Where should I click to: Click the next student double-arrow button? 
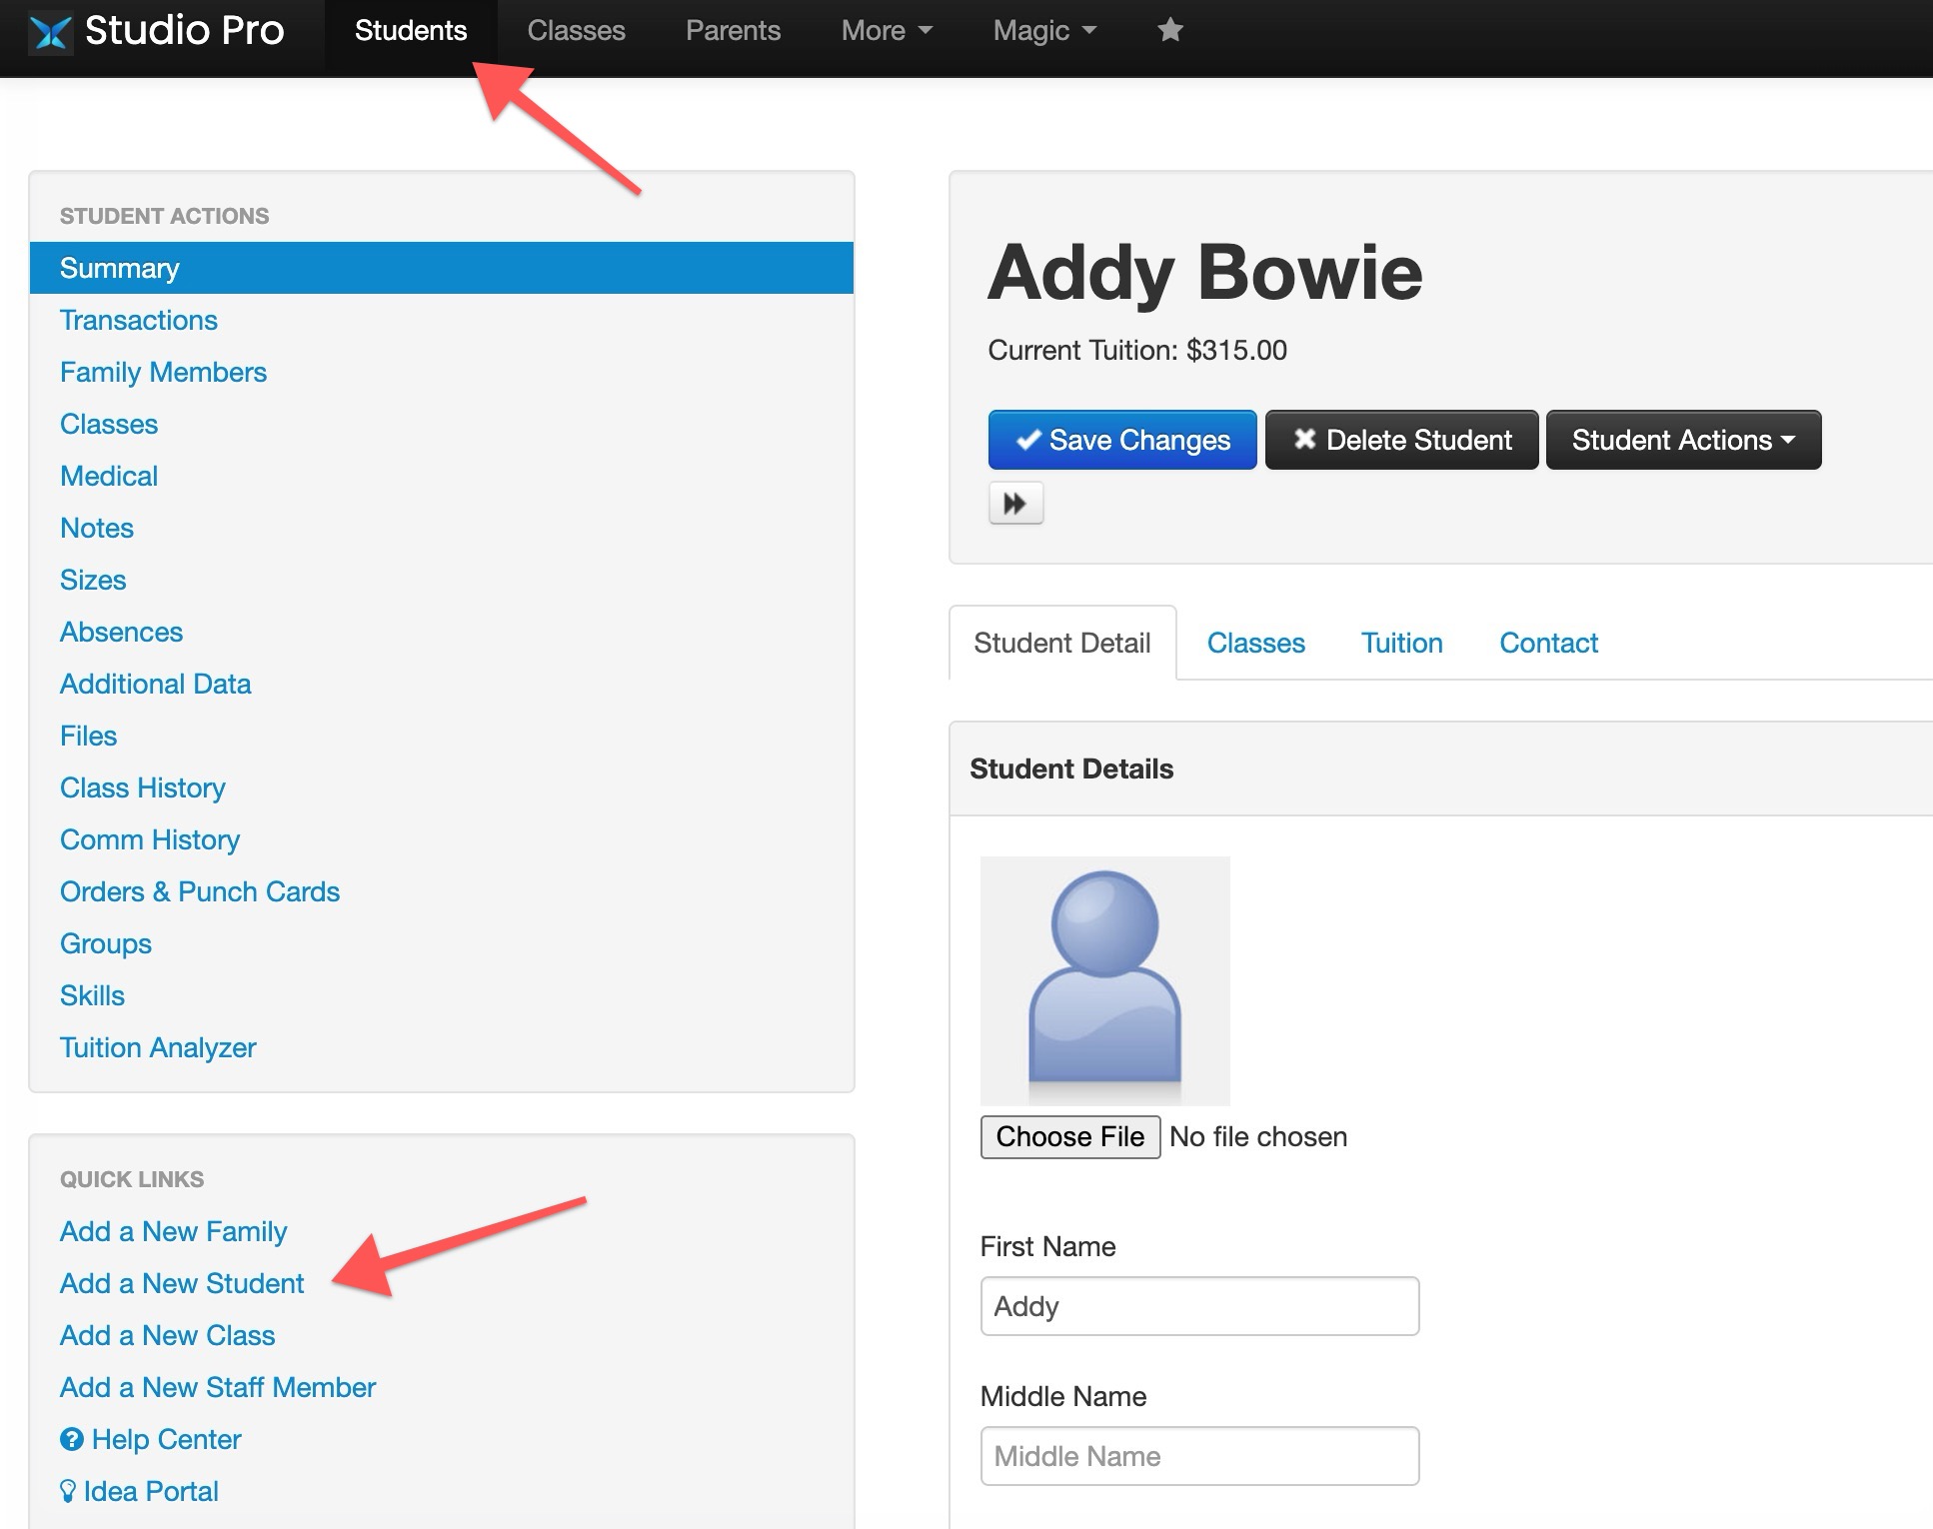[x=1015, y=503]
